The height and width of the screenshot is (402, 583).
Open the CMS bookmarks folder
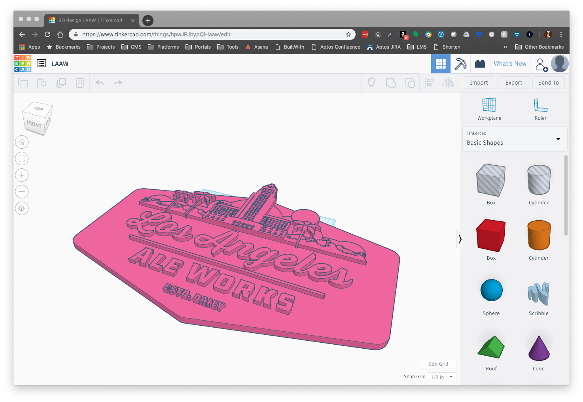point(131,47)
